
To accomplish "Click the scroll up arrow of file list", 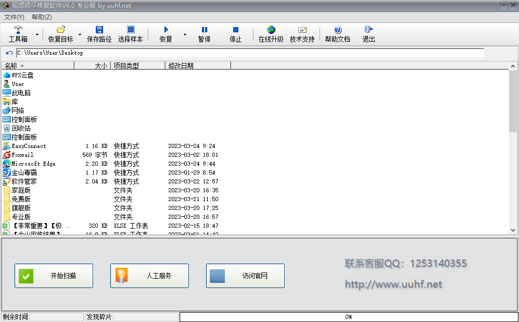I will (x=513, y=66).
